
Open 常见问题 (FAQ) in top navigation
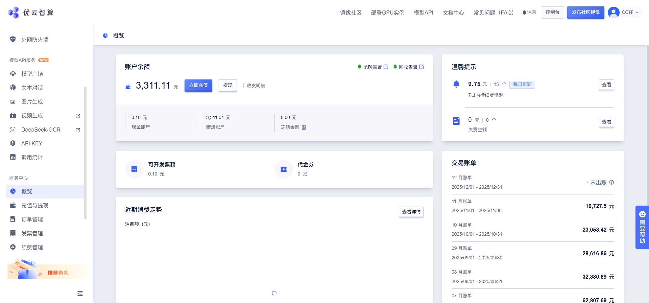(x=494, y=13)
